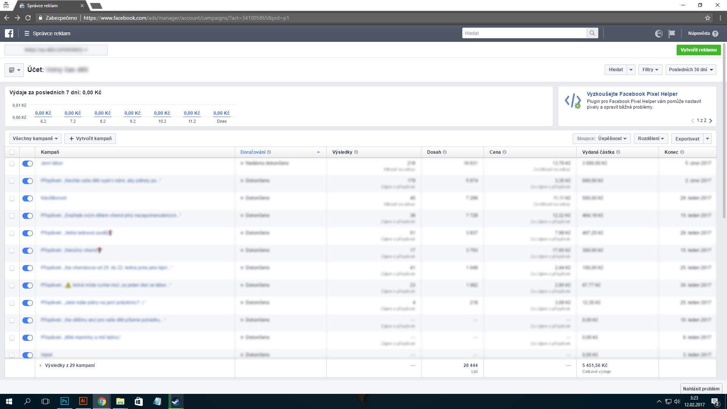Click the flag pages icon

[672, 33]
